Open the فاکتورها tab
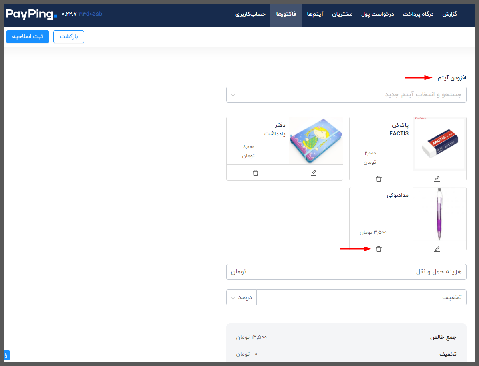This screenshot has height=366, width=479. [x=286, y=14]
